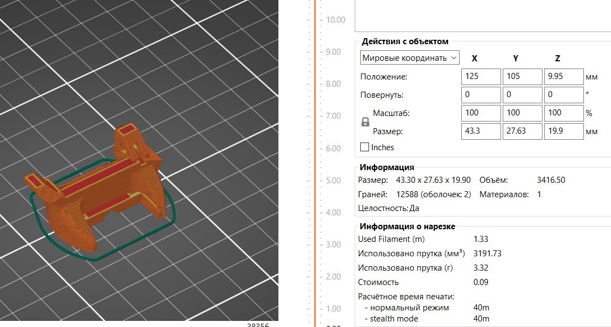Click the layer slider near the 1.00 mark
611x327 pixels.
[x=315, y=309]
